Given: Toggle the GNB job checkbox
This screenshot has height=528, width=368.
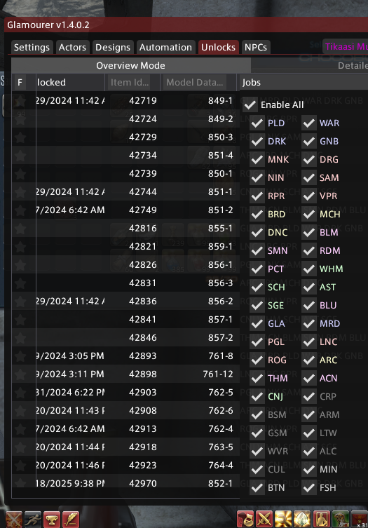Looking at the screenshot, I should click(309, 141).
